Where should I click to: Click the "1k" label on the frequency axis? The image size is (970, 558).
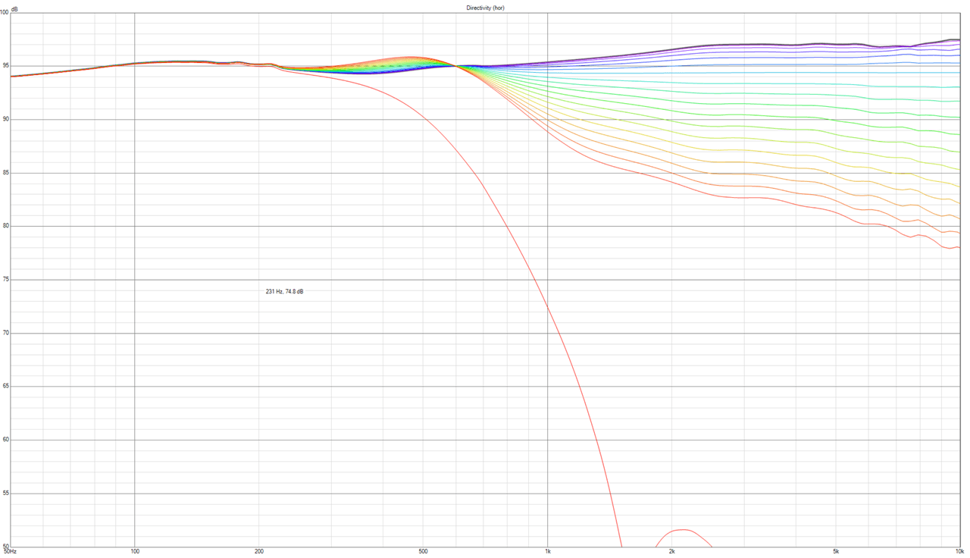click(x=547, y=552)
